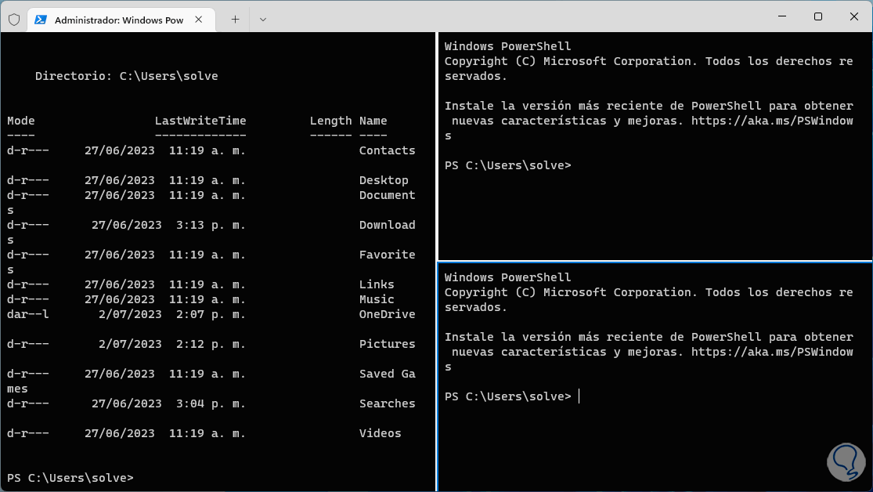This screenshot has width=873, height=492.
Task: Click the horizontal divider between the right panes
Action: 655,261
